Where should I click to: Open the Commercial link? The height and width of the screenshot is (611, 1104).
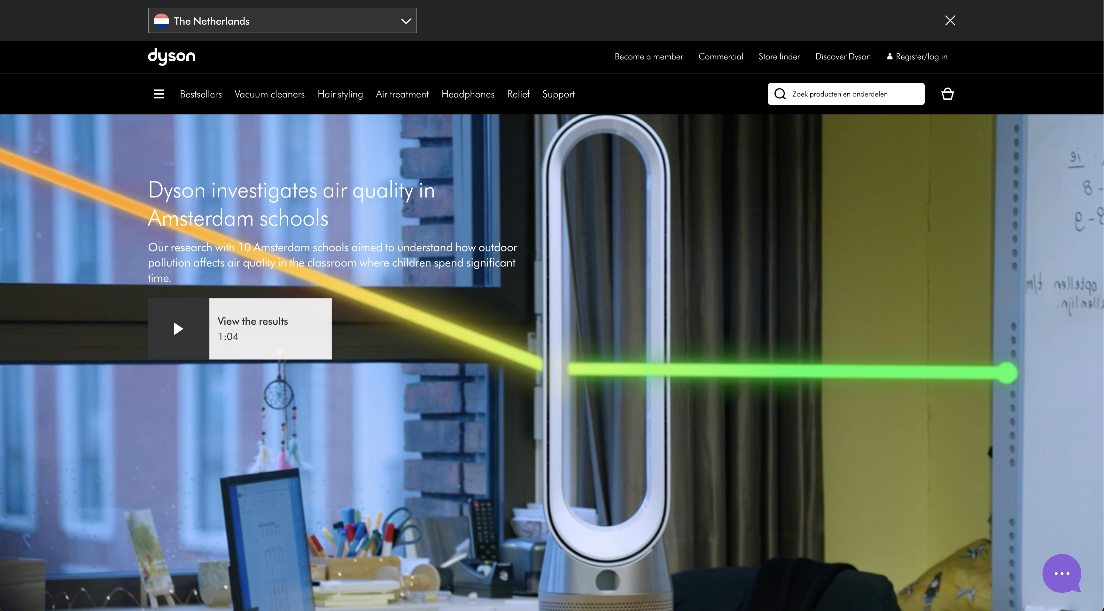coord(721,57)
